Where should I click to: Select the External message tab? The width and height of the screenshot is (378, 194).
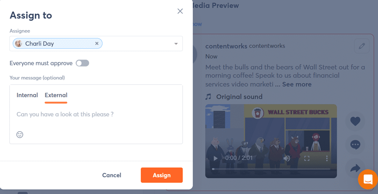(x=56, y=95)
